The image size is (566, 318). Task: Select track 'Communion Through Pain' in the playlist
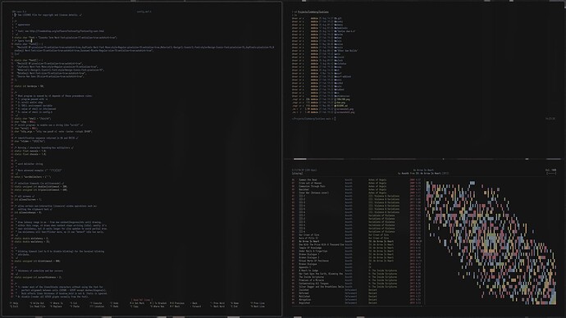[312, 186]
